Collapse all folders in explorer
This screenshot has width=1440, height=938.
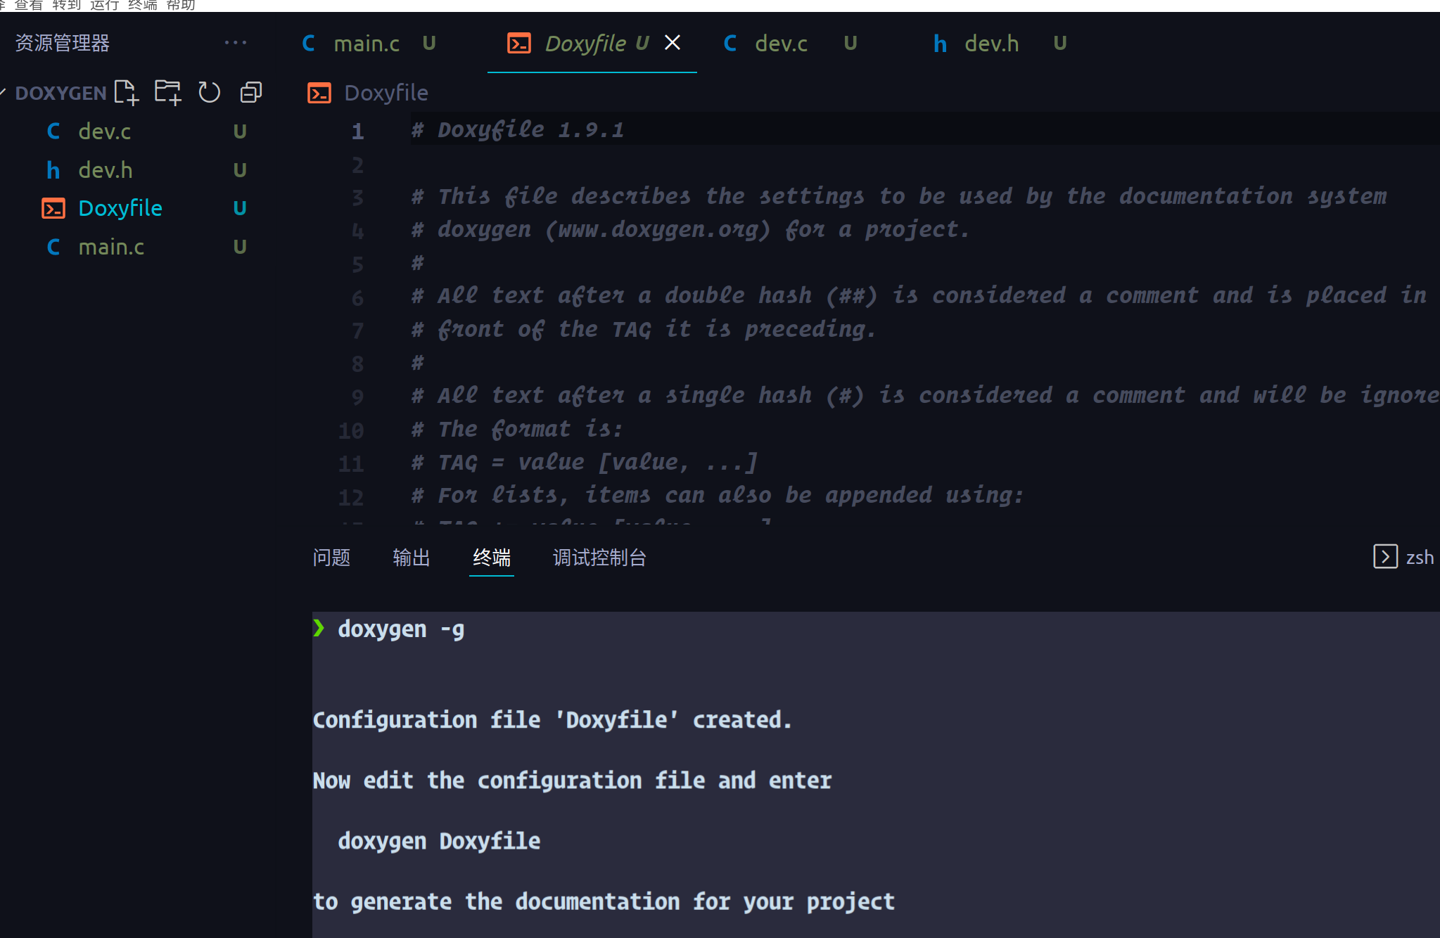pyautogui.click(x=251, y=92)
